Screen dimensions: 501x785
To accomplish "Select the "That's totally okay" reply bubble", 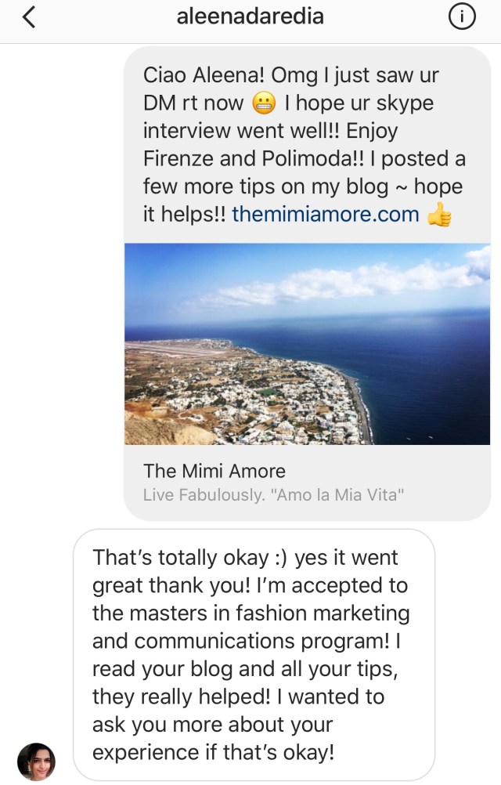I will pyautogui.click(x=253, y=655).
